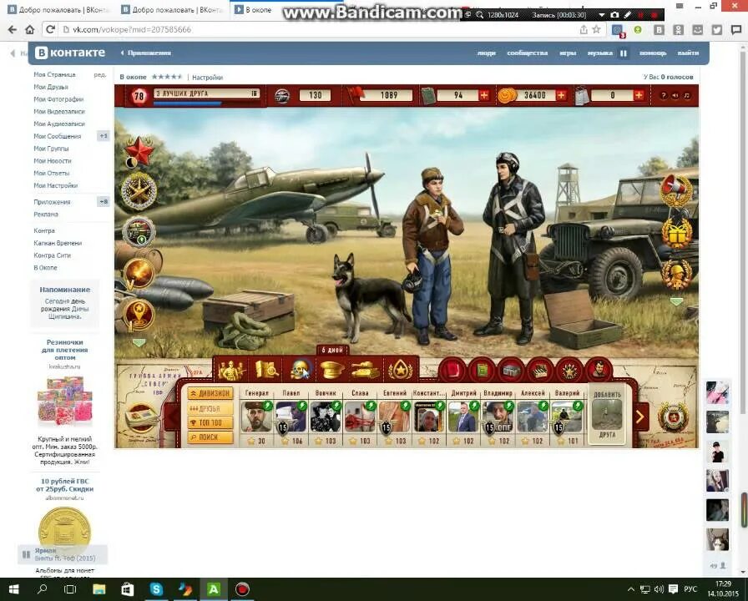Open the skull tab
Screen dimensions: 748x601
[x=300, y=370]
